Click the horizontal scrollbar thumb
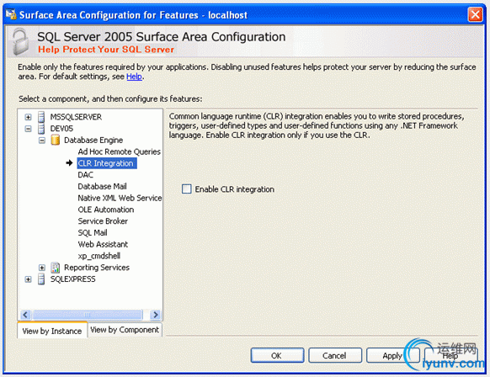This screenshot has height=377, width=490. 88,315
